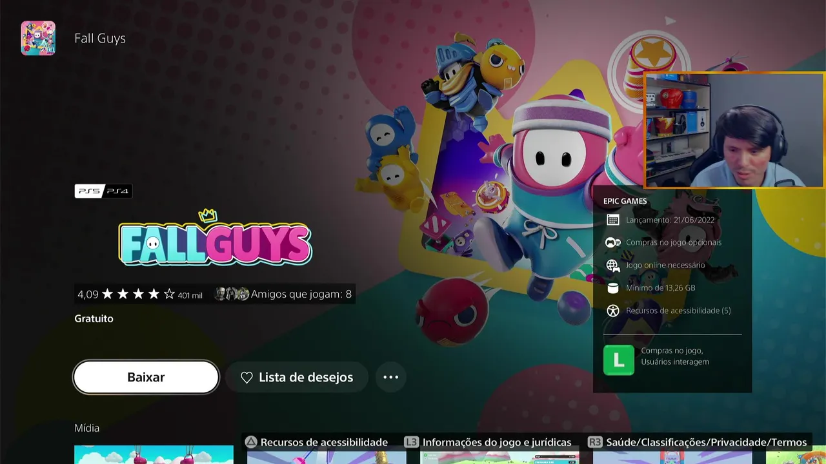Click the heart icon in wishlist button
826x464 pixels.
tap(247, 378)
